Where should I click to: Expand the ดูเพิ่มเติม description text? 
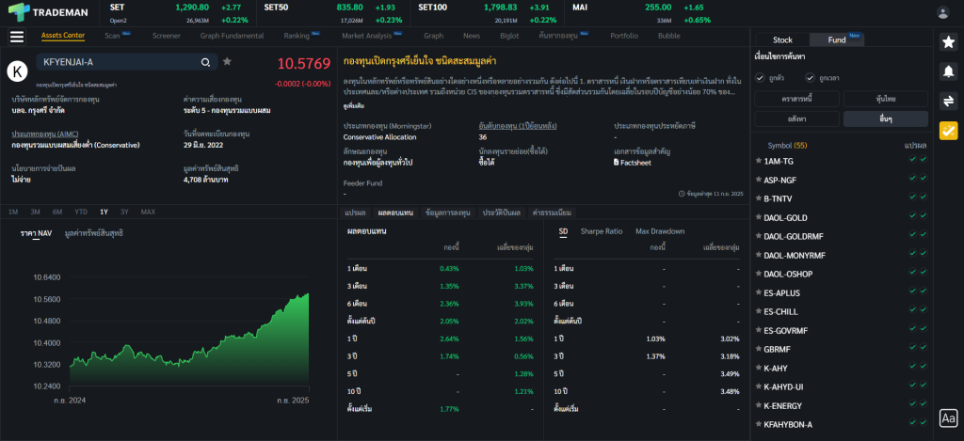[x=356, y=106]
